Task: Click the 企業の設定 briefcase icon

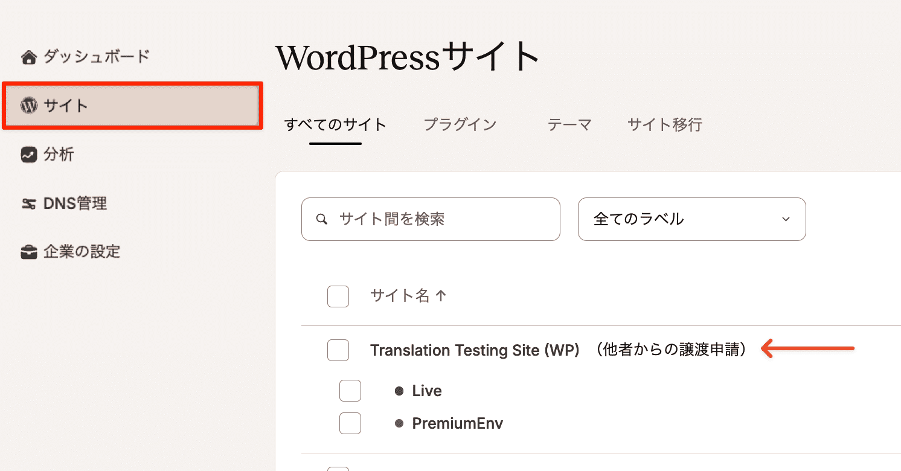Action: pos(28,252)
